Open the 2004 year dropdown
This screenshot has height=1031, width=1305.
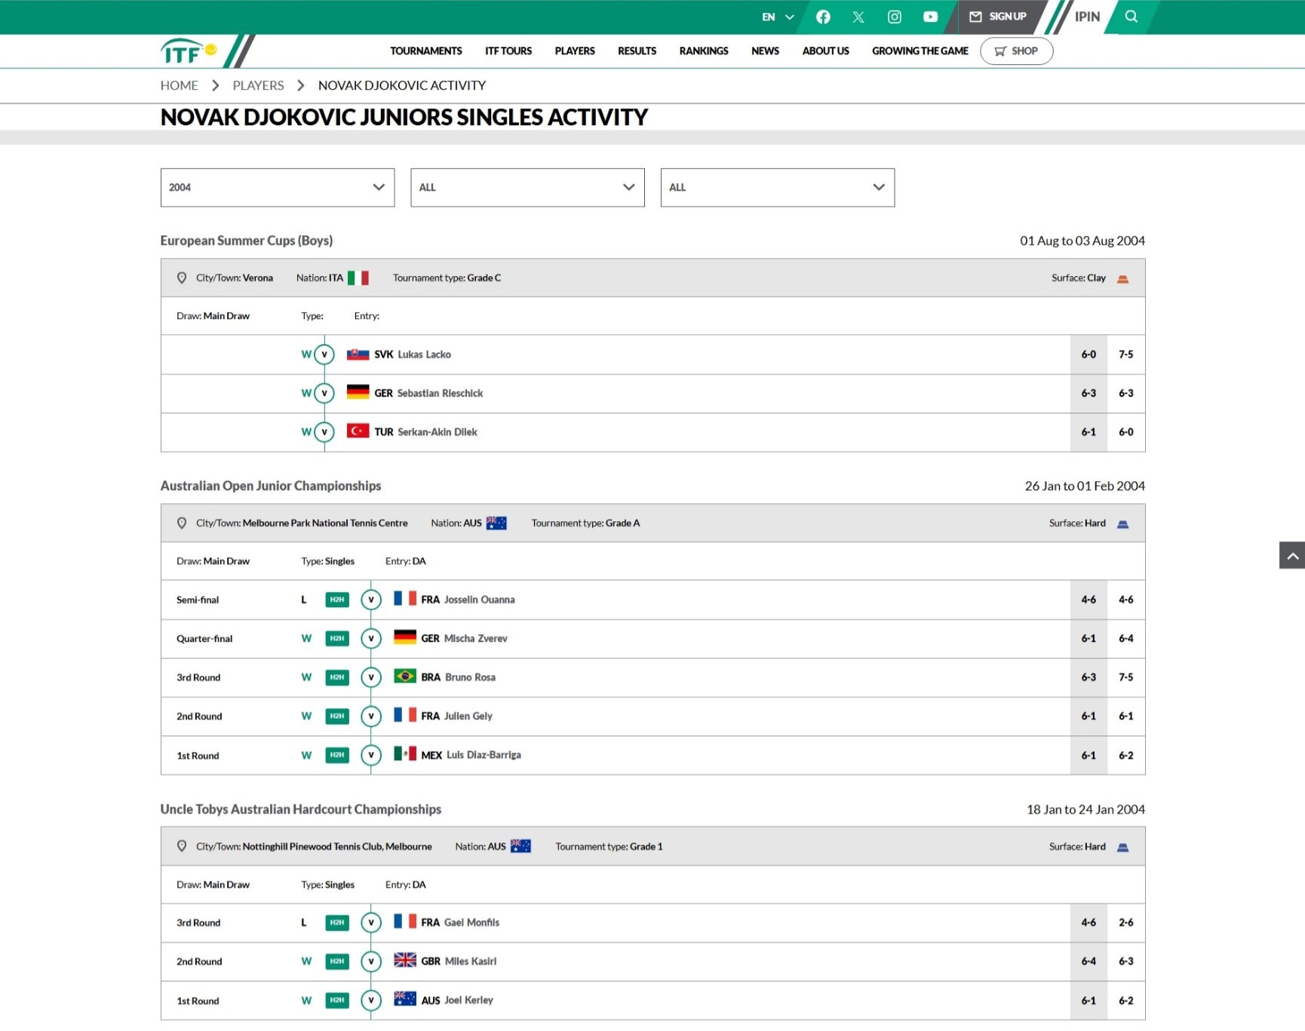click(278, 188)
